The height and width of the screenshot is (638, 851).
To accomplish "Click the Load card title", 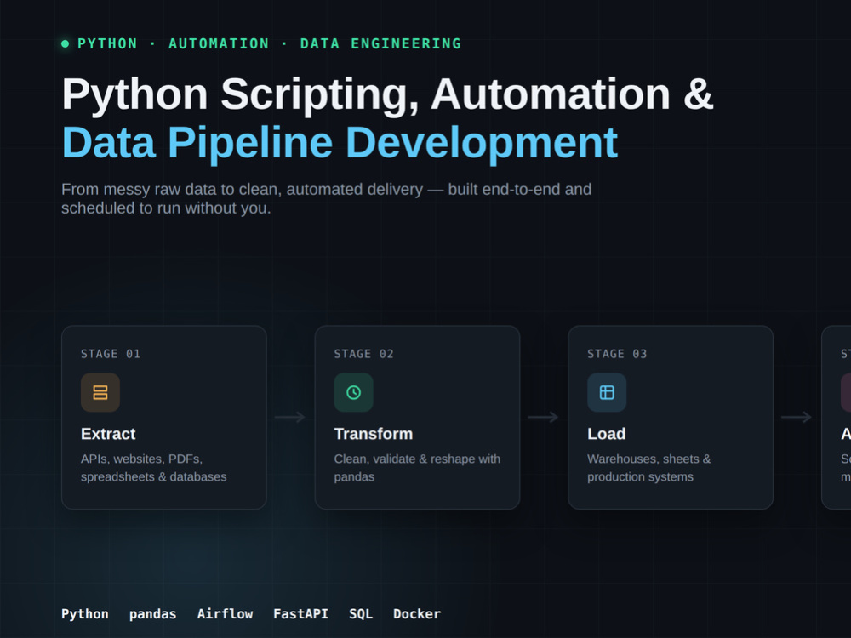I will (606, 434).
